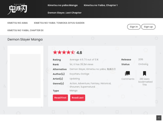Go to KIMETSU NO AIMA
163x122 pixels.
click(18, 23)
